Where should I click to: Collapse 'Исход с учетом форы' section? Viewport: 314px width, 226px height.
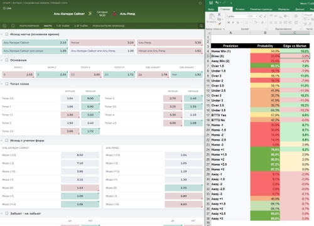[x=2, y=141]
